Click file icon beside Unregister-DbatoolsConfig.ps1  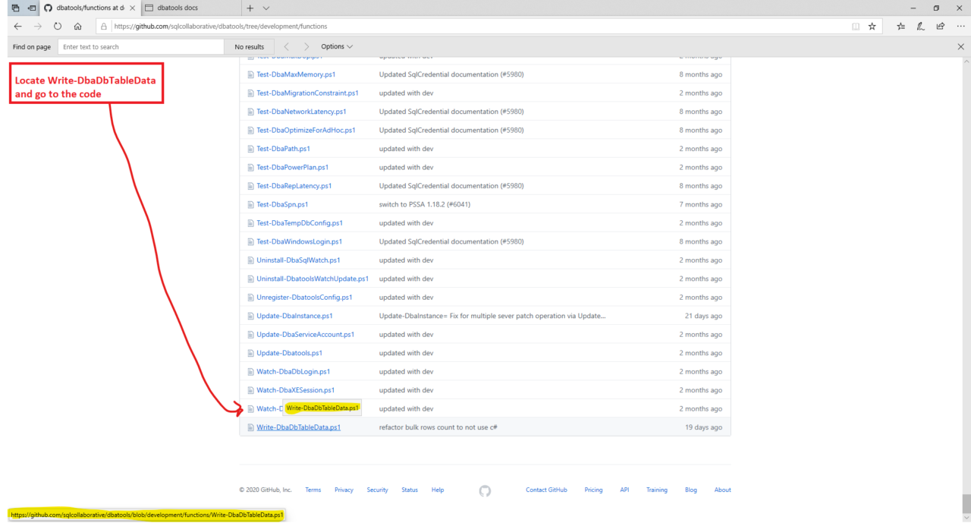[x=250, y=298]
